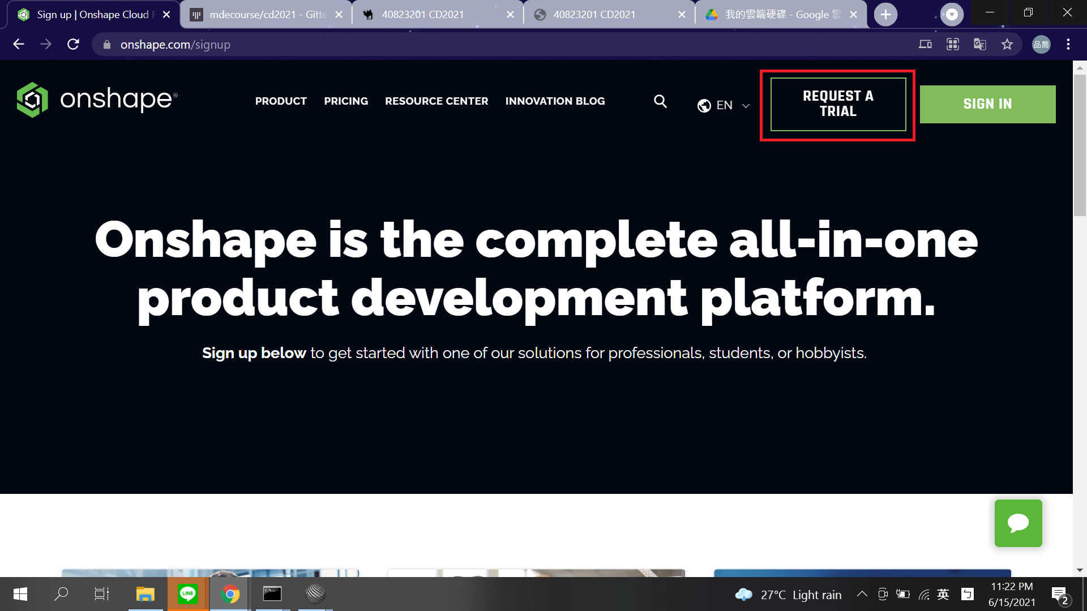This screenshot has width=1087, height=611.
Task: Click REQUEST A TRIAL button
Action: [838, 104]
